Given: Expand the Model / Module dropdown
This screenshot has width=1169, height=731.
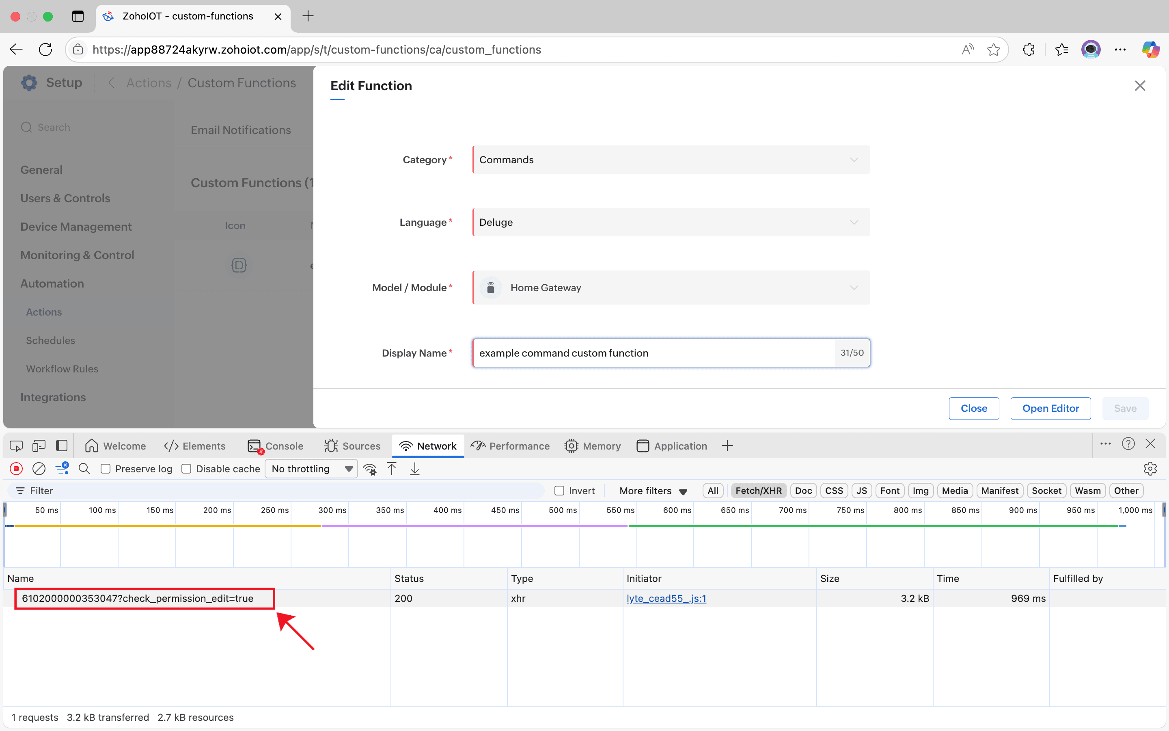Looking at the screenshot, I should [671, 288].
